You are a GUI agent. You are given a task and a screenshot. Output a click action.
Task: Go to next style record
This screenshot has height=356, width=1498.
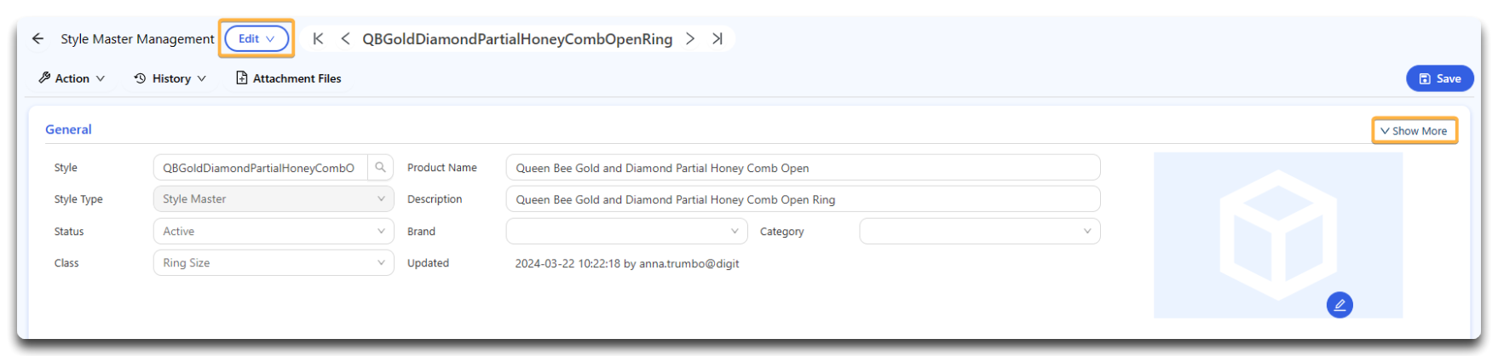[690, 39]
